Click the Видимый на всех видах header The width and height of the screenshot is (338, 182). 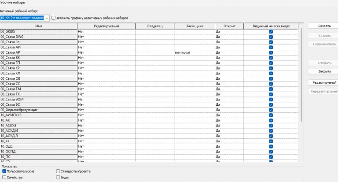pyautogui.click(x=271, y=26)
